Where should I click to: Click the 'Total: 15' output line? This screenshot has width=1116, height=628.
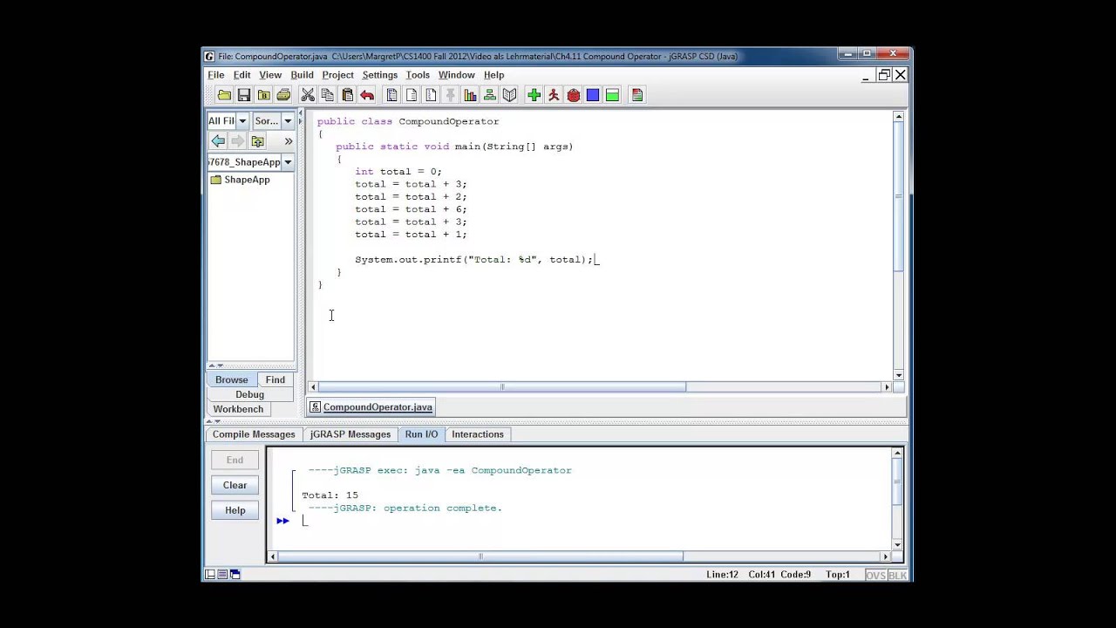pos(330,495)
